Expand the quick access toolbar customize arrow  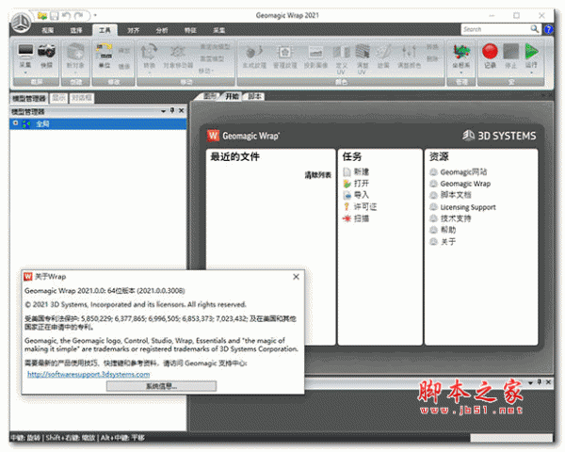coord(95,15)
